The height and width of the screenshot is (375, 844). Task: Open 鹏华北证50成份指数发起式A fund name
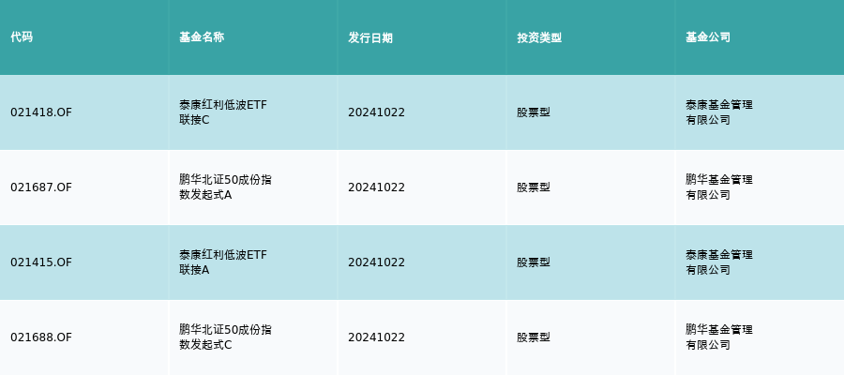(225, 187)
